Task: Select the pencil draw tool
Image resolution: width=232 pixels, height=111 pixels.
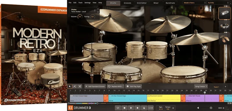Action: tap(75, 86)
